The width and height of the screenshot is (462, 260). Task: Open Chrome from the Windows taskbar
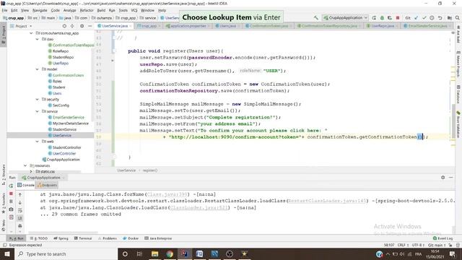[x=170, y=253]
